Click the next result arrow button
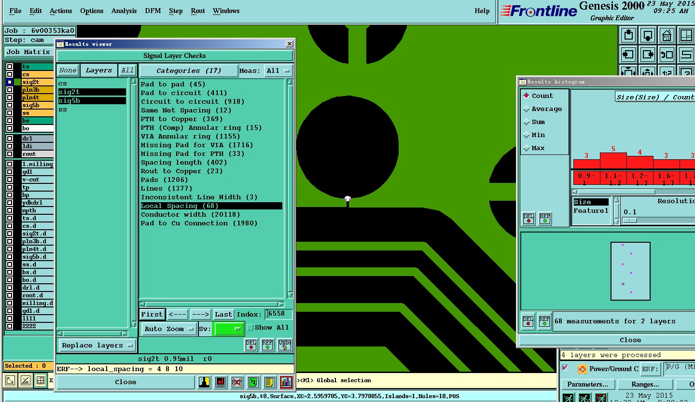Viewport: 695px width, 402px height. (200, 315)
